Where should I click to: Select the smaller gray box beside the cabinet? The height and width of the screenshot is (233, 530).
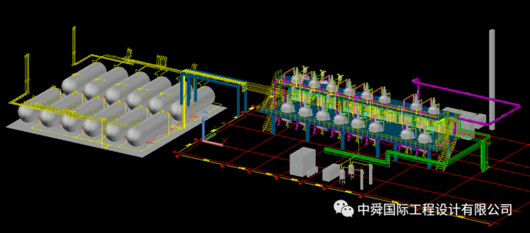coord(331,172)
